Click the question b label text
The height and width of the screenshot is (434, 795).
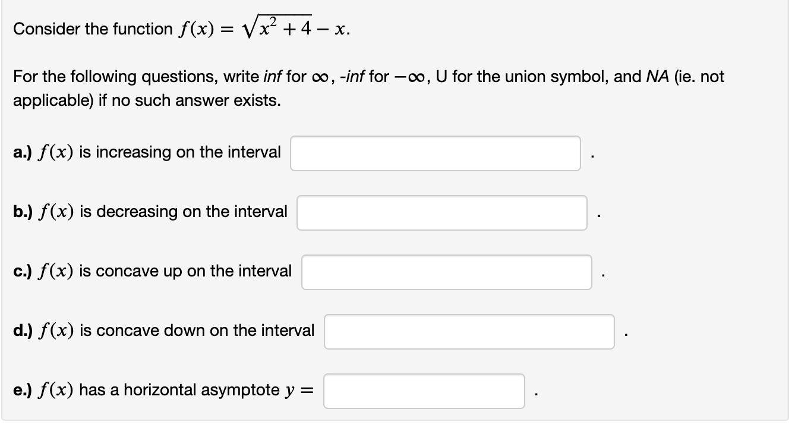[23, 212]
